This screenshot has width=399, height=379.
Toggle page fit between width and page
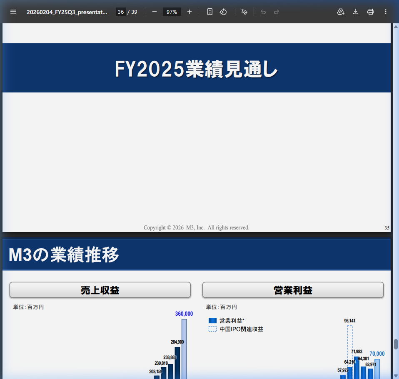[209, 12]
